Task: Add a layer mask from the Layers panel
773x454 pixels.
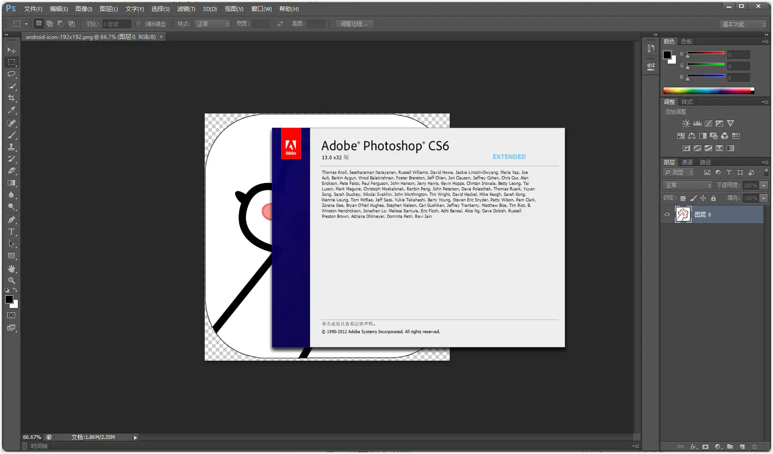Action: tap(706, 447)
